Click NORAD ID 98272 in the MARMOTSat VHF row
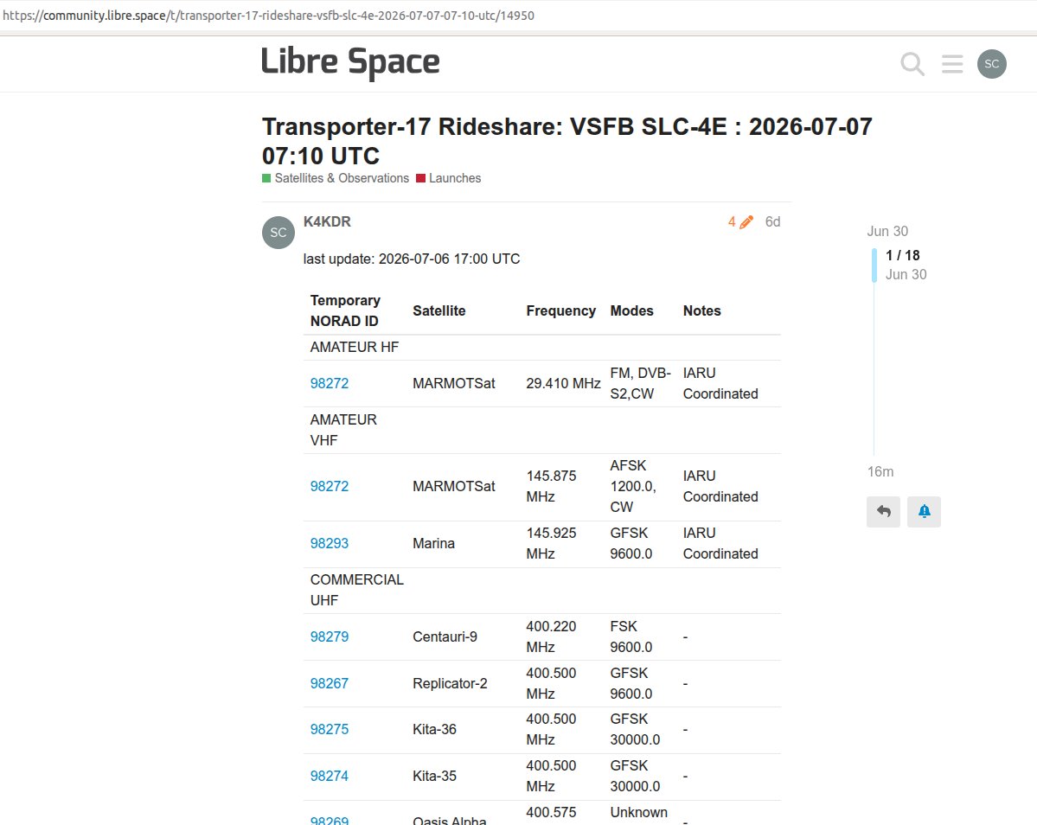Image resolution: width=1037 pixels, height=825 pixels. click(330, 487)
